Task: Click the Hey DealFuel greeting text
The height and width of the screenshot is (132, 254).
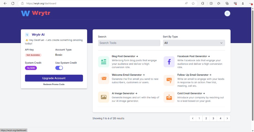Action: (x=54, y=42)
